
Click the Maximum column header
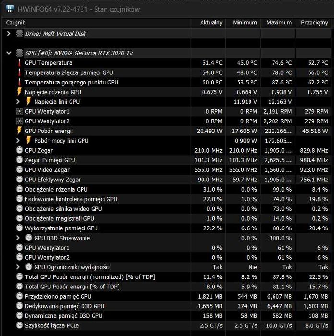pyautogui.click(x=277, y=23)
